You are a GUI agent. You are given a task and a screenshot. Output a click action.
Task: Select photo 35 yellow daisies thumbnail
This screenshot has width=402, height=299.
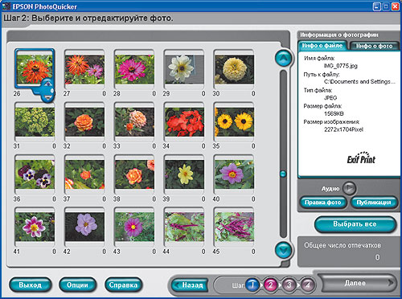tap(235, 122)
